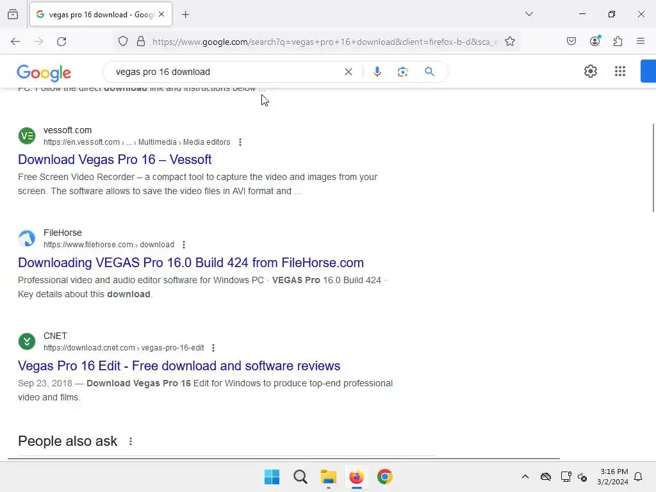Open the Download Vegas Pro 16 – Vessoft result
Screen dimensions: 656x492
click(x=115, y=160)
